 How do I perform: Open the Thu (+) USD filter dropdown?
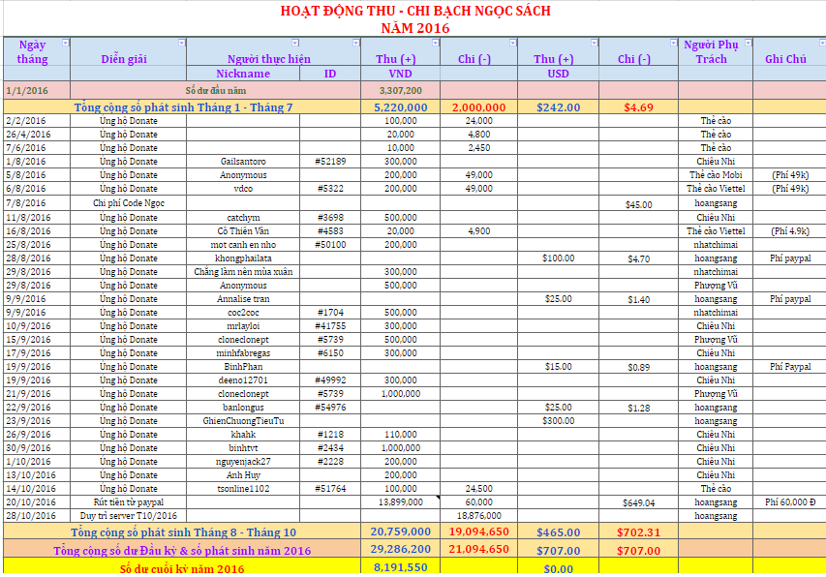tap(593, 44)
